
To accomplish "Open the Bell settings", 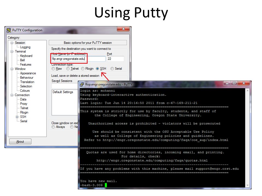I will (x=22, y=60).
